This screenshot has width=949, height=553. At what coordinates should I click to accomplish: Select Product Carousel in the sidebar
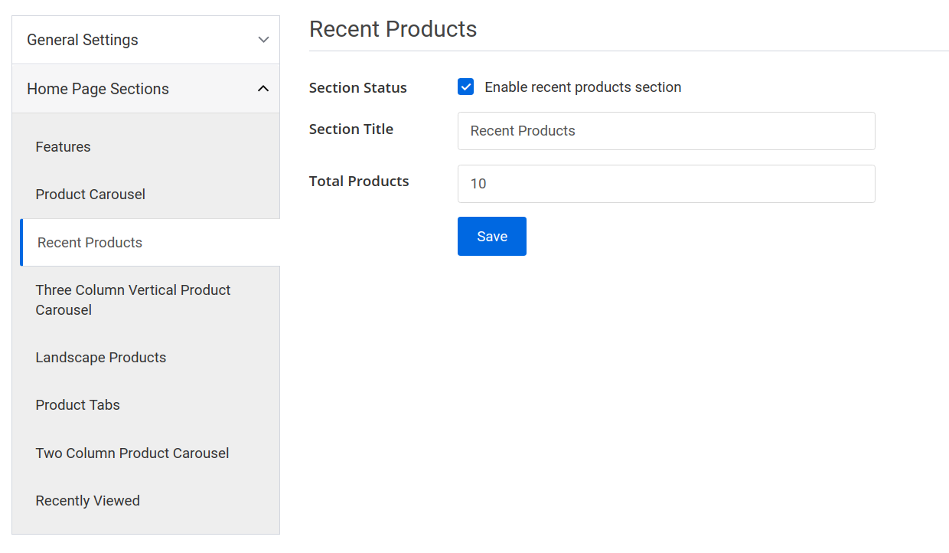point(90,194)
